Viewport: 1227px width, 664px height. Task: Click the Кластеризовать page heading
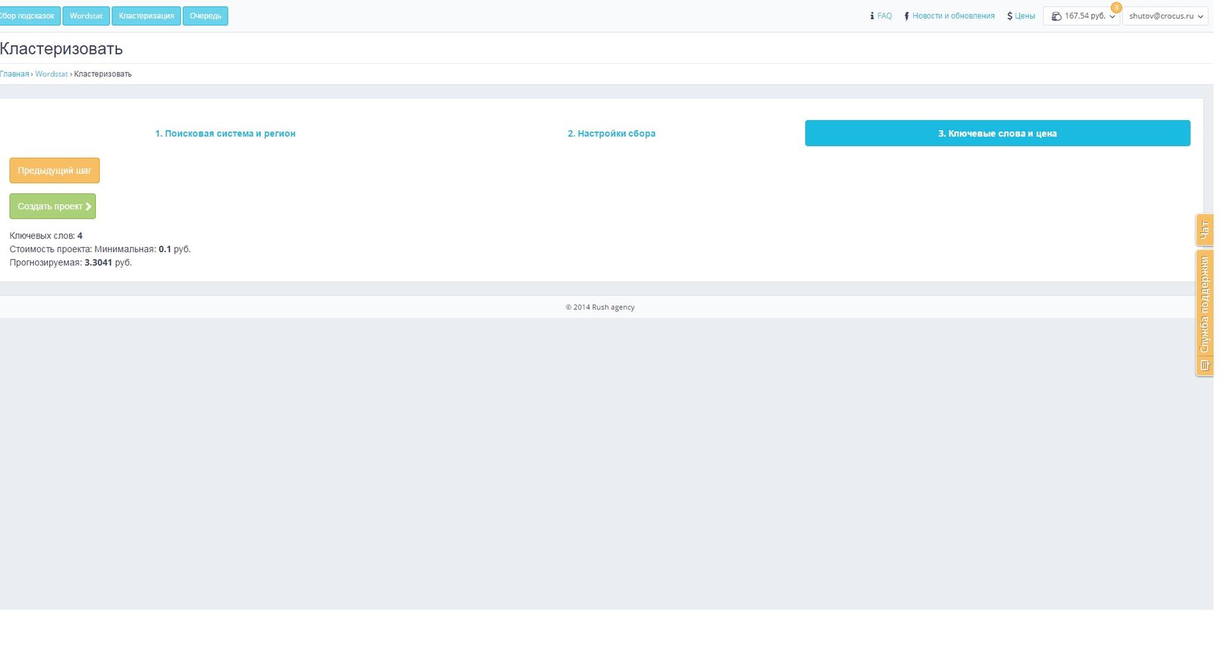pyautogui.click(x=61, y=48)
